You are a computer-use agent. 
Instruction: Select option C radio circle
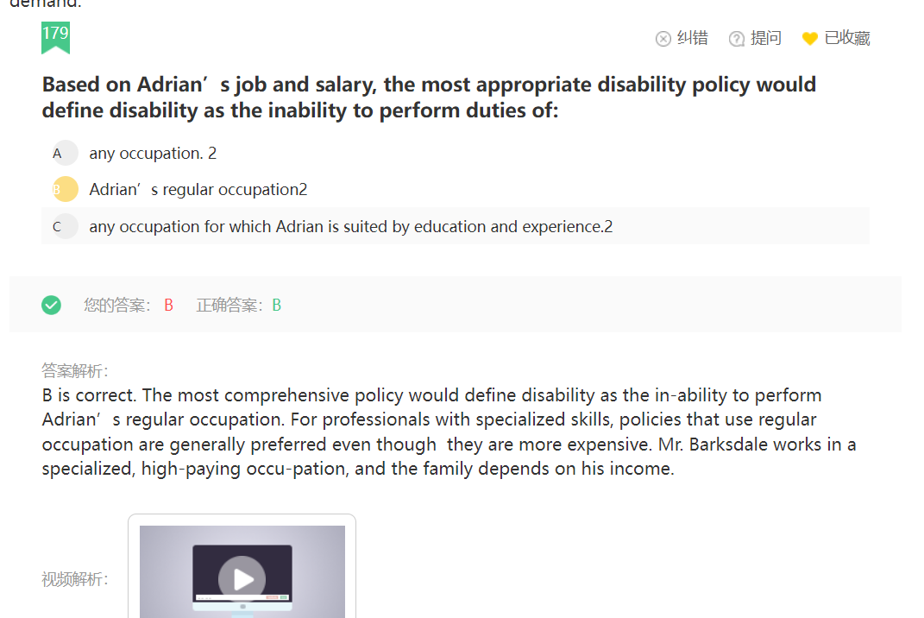pyautogui.click(x=65, y=226)
